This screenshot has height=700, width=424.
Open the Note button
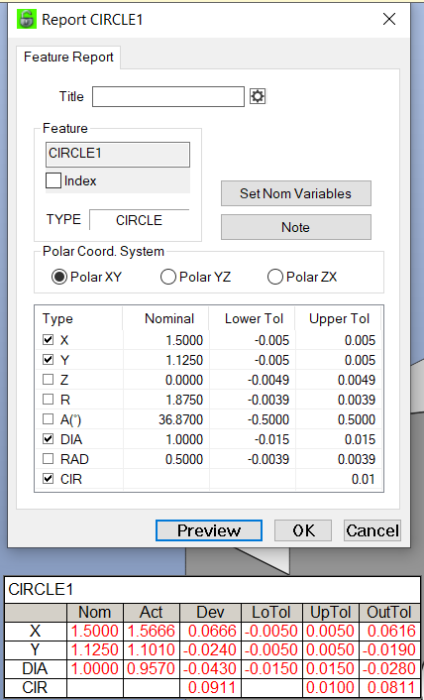[x=296, y=227]
